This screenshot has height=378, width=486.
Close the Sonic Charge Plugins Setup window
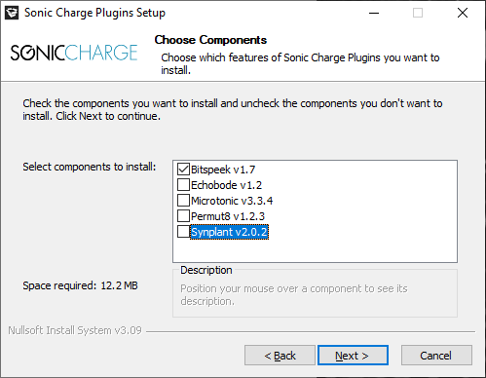click(x=463, y=13)
